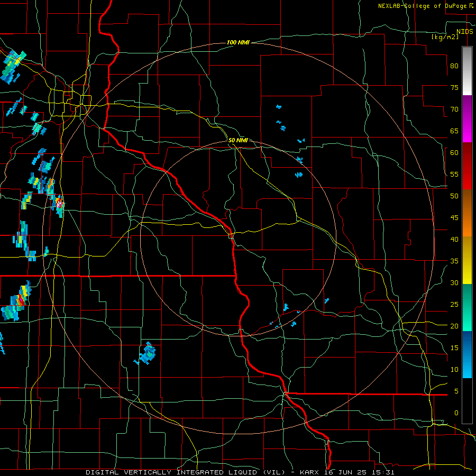Image resolution: width=476 pixels, height=476 pixels.
Task: Select the 40 value on the VIL scale
Action: click(x=454, y=239)
